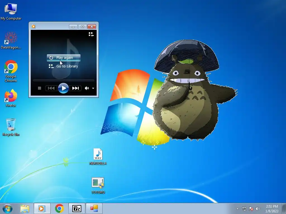
Task: Select the NEKOZILLA WAV file icon
Action: click(98, 157)
